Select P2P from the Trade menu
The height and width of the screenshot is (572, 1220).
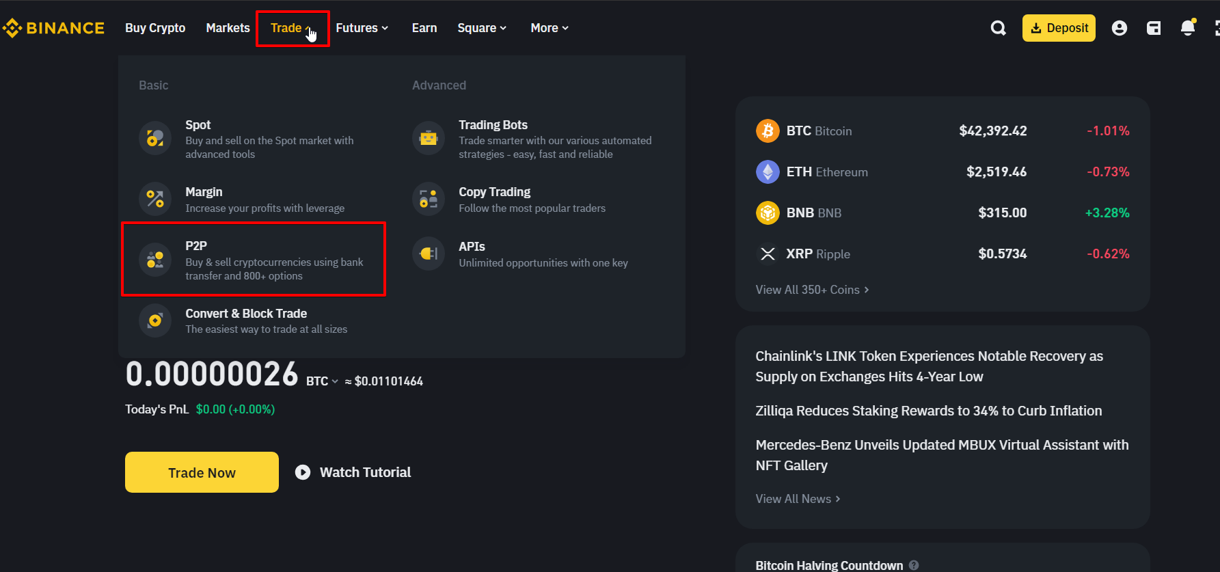tap(254, 259)
